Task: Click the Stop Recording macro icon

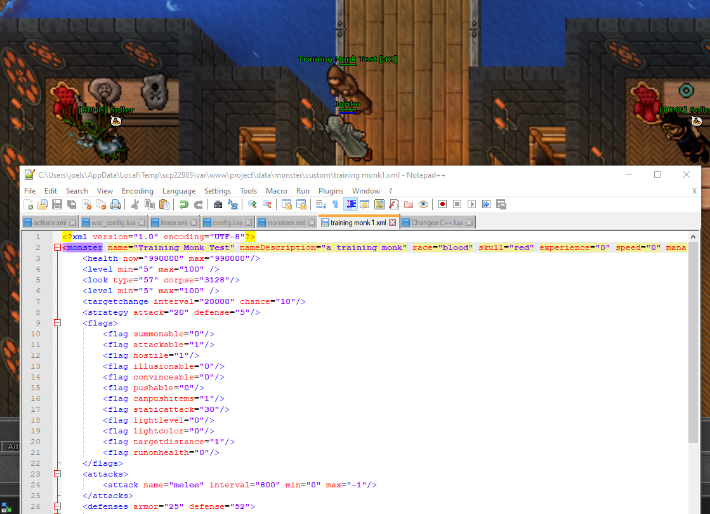Action: pyautogui.click(x=457, y=205)
